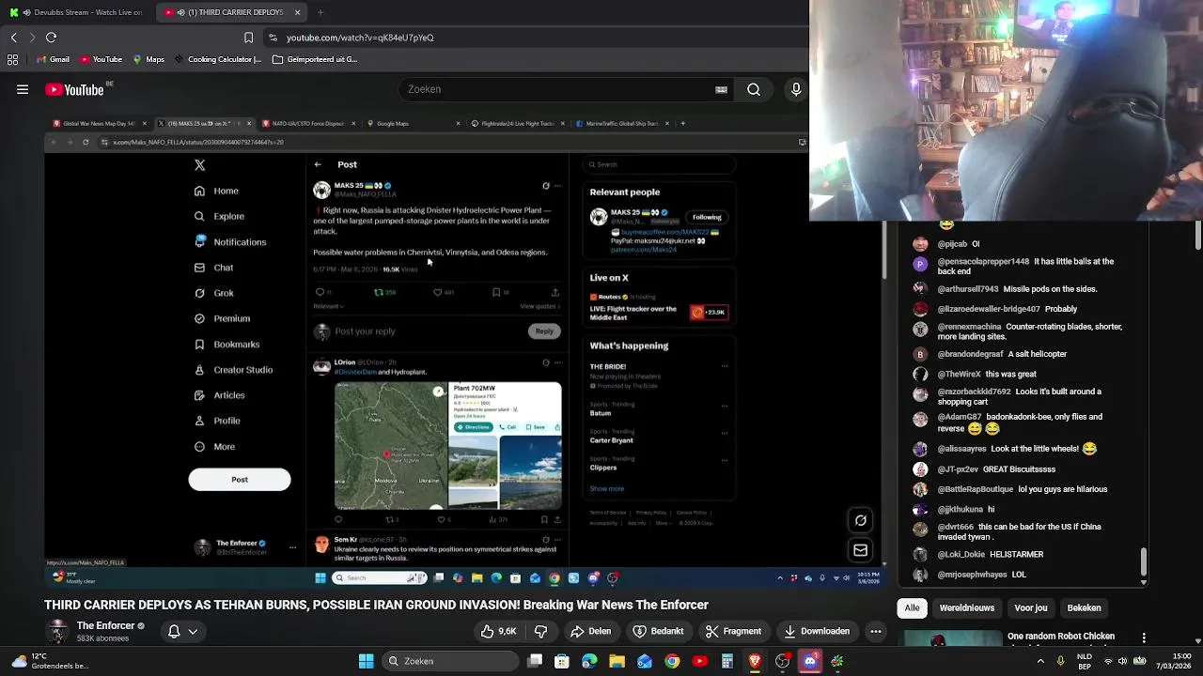Open One random Robot Chicken suggested video
This screenshot has width=1203, height=676.
(x=1061, y=637)
